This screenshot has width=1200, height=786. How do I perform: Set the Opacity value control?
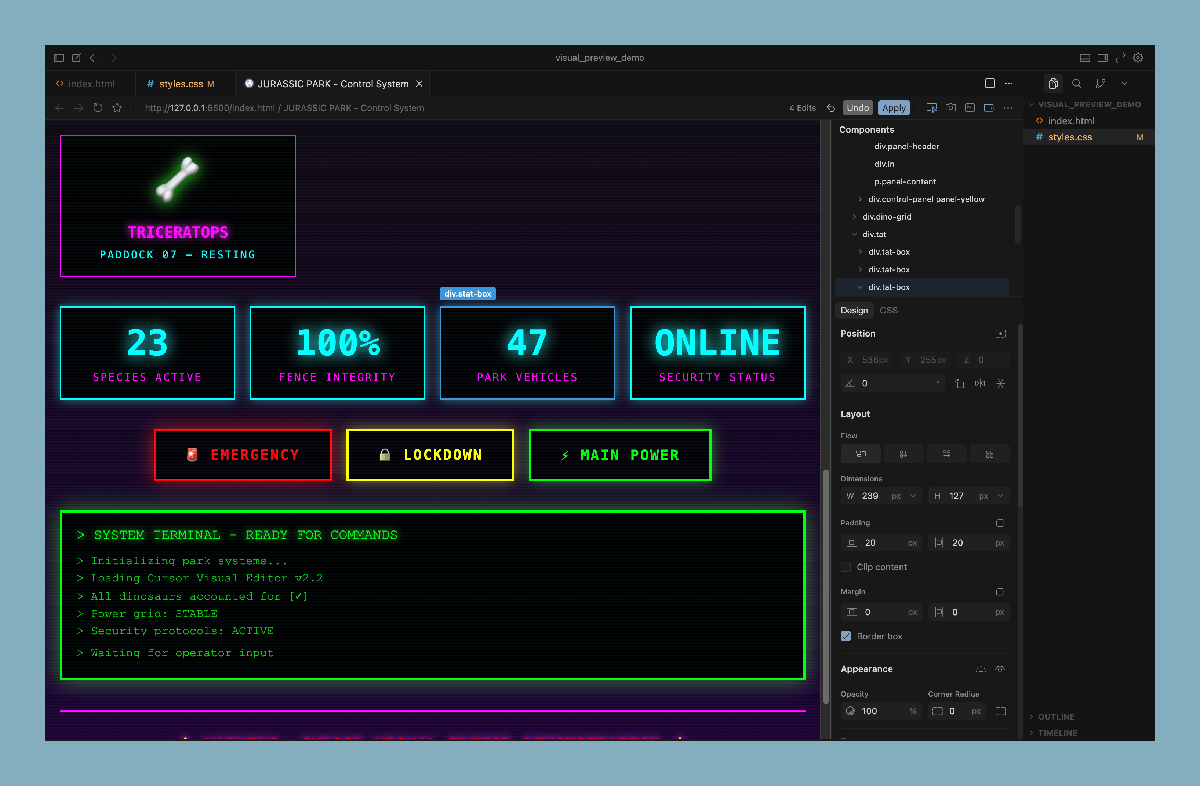click(x=880, y=711)
